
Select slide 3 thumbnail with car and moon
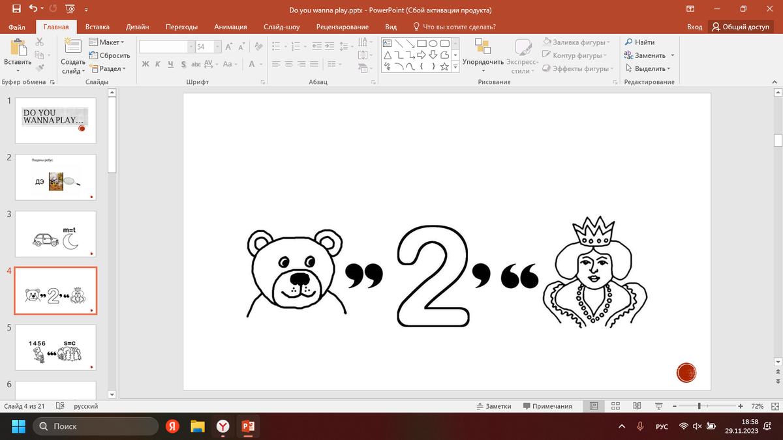point(55,234)
